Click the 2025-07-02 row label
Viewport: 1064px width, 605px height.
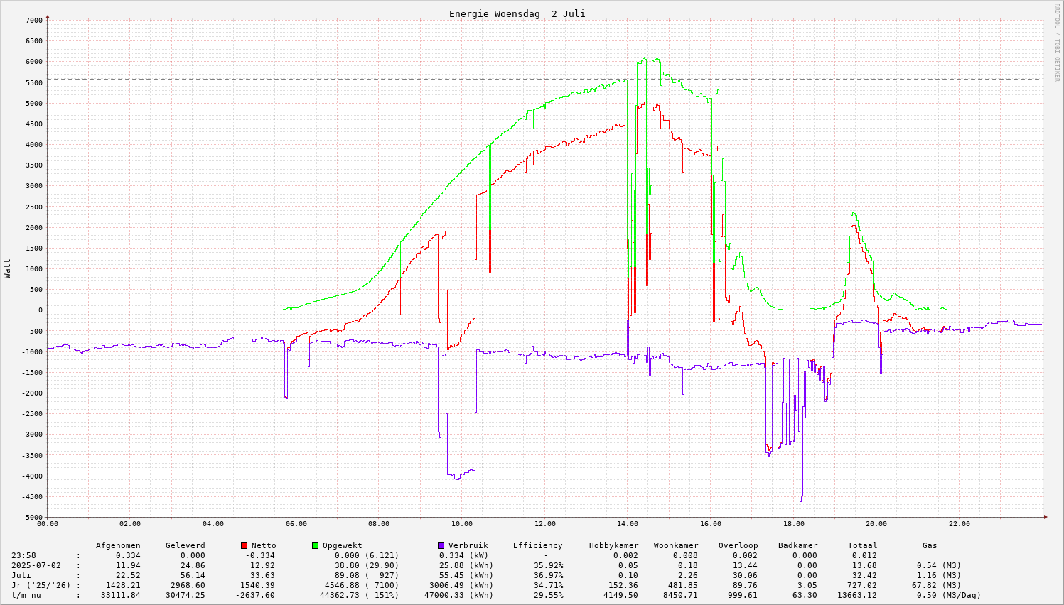35,565
